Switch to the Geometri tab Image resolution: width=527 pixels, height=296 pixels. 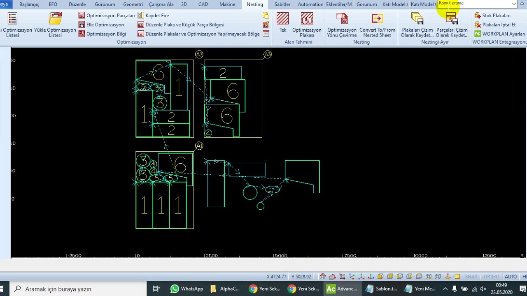pyautogui.click(x=133, y=5)
